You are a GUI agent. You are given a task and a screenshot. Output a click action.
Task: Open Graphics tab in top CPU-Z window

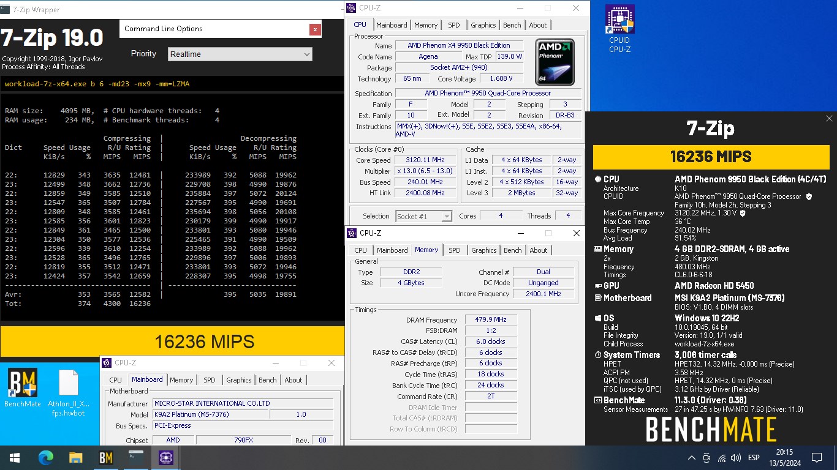483,25
